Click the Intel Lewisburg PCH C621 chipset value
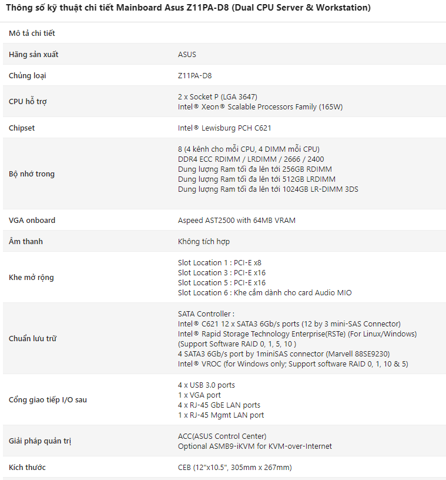The height and width of the screenshot is (480, 446). [x=224, y=128]
